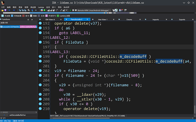Click the FileData variable on line 196
Image resolution: width=196 pixels, height=122 pixels.
pos(75,42)
